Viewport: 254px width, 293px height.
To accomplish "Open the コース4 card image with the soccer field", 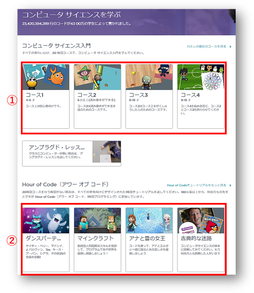I will pos(201,77).
